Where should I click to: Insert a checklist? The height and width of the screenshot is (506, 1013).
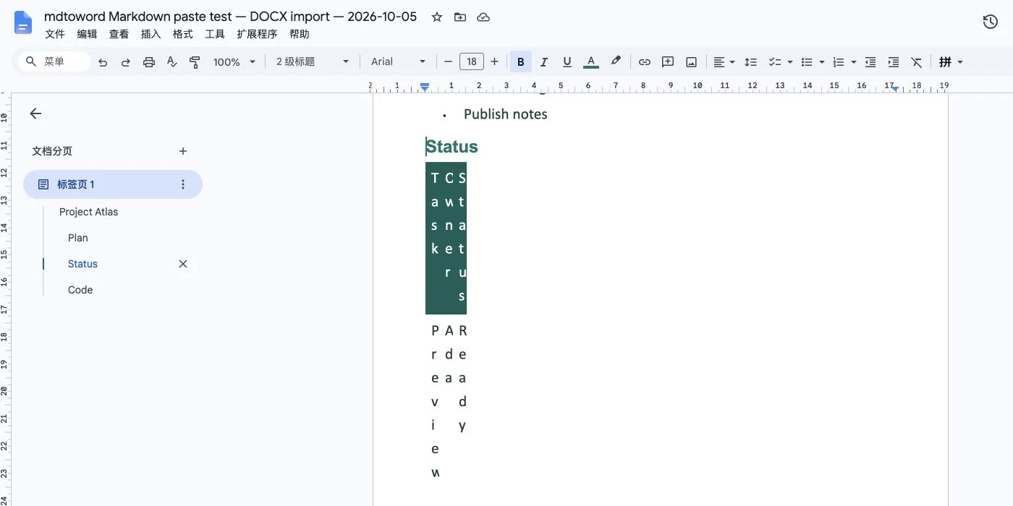(775, 62)
